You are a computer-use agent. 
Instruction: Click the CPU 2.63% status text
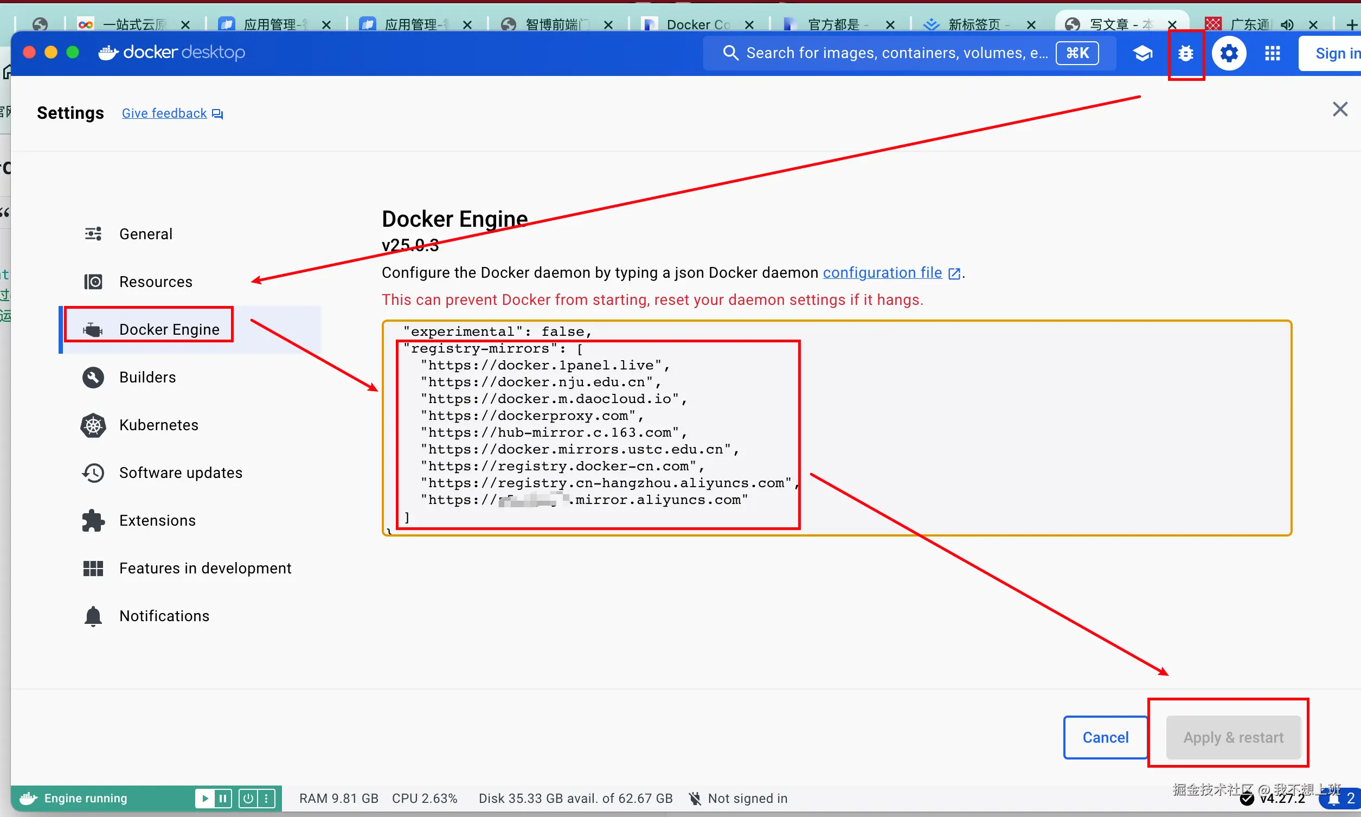425,799
